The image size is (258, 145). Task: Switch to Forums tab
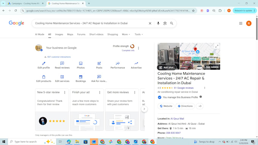point(81,34)
